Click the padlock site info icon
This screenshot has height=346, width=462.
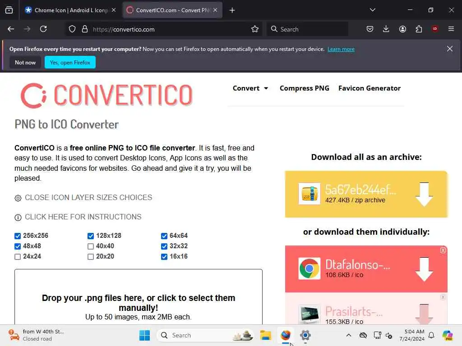click(x=85, y=29)
